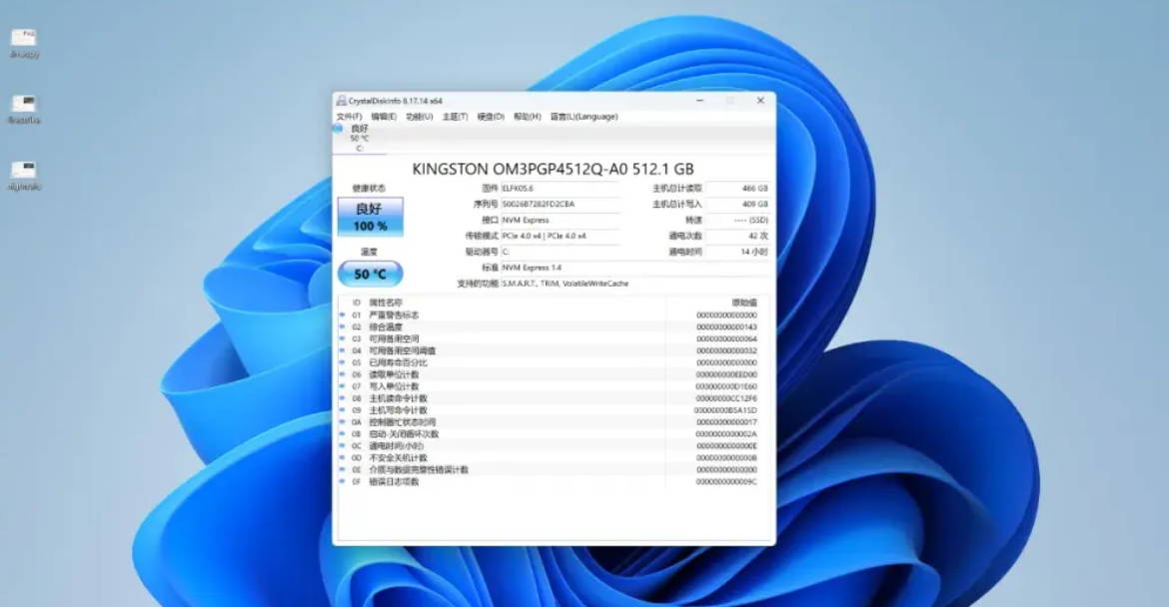Click the 通电次数 value 42 次
Screen dimensions: 1169x607
click(x=737, y=236)
